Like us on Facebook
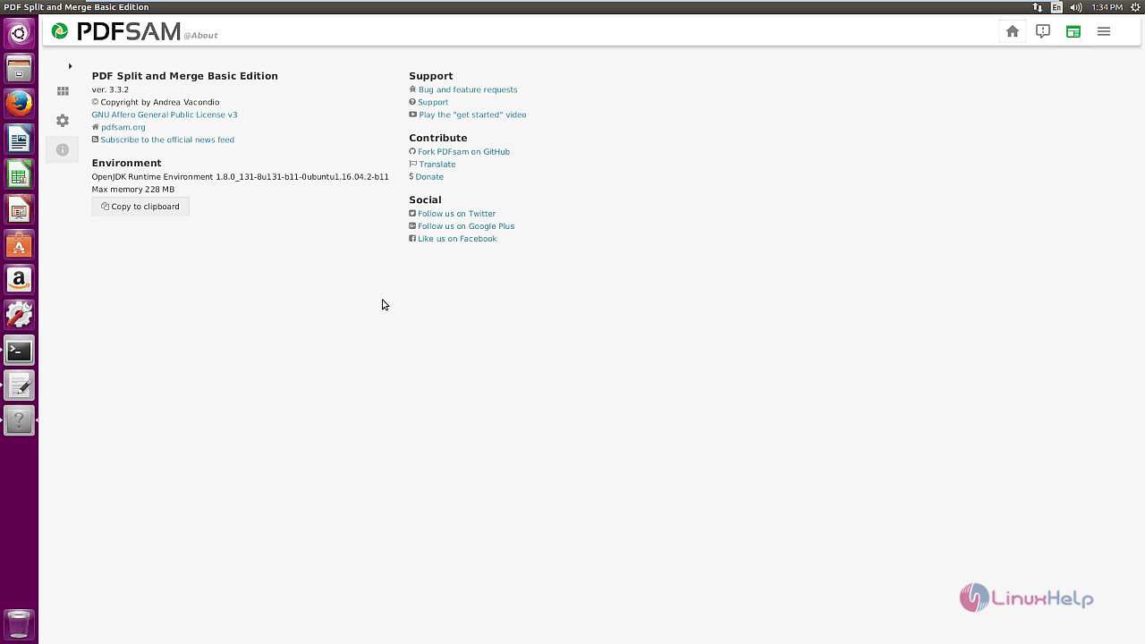The width and height of the screenshot is (1145, 644). point(457,239)
